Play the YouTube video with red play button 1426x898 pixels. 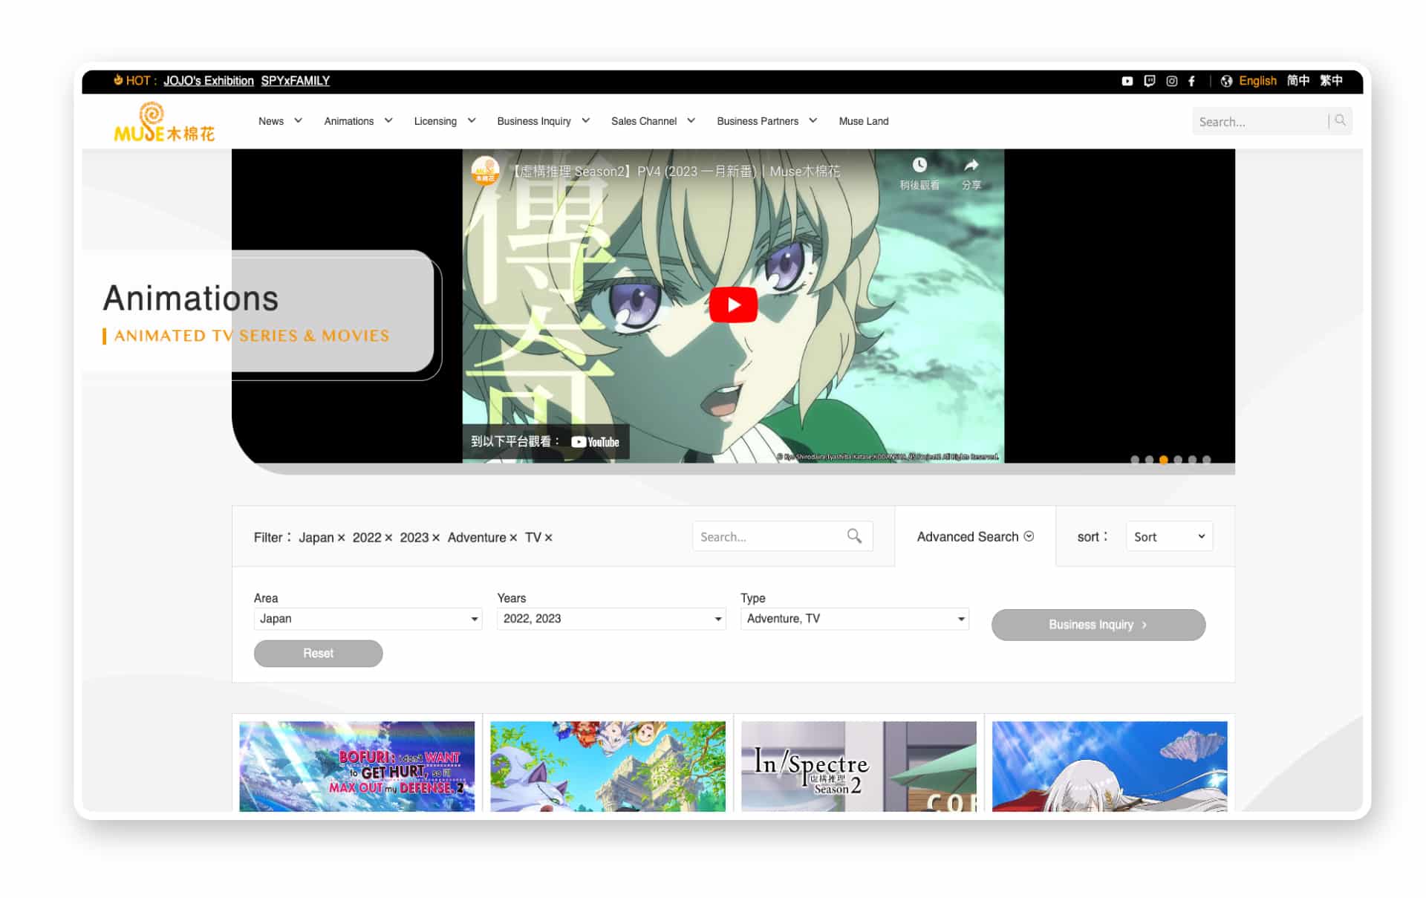733,305
